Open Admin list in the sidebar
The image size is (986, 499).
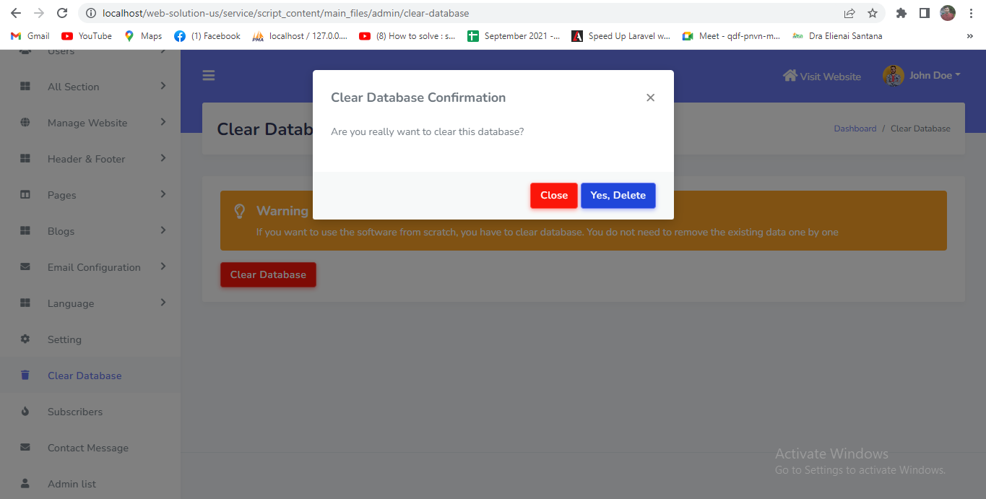click(72, 484)
